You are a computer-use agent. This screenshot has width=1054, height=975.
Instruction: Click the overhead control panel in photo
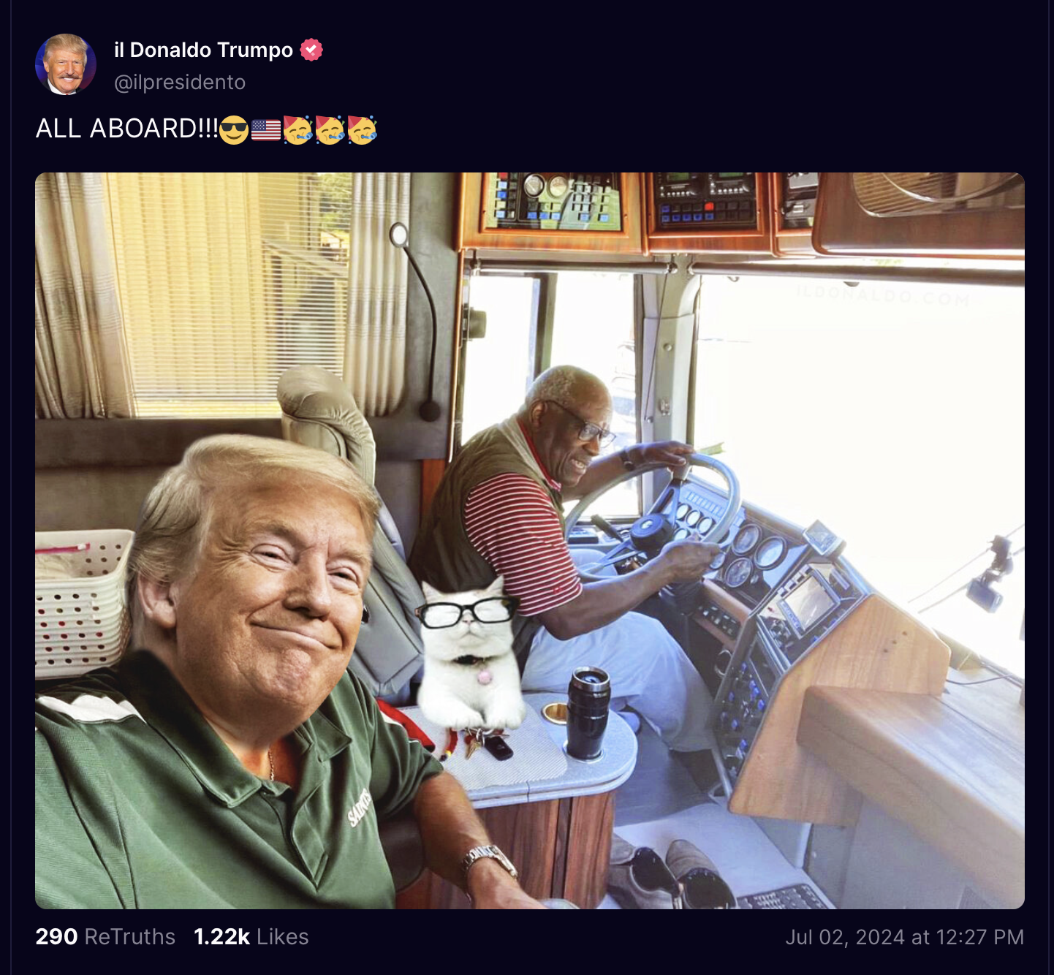(556, 201)
